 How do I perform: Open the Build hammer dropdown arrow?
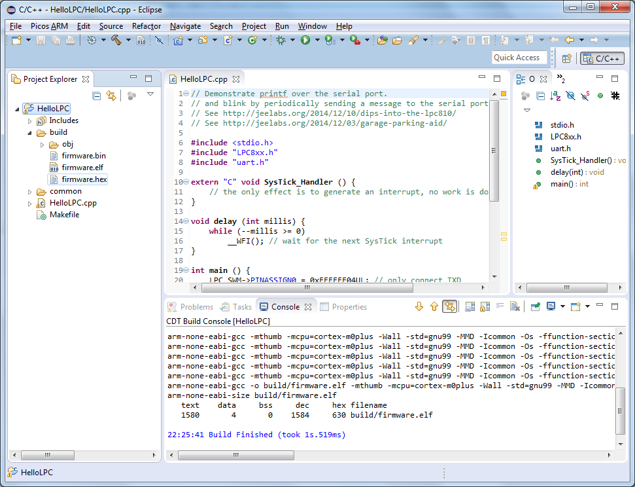[128, 40]
